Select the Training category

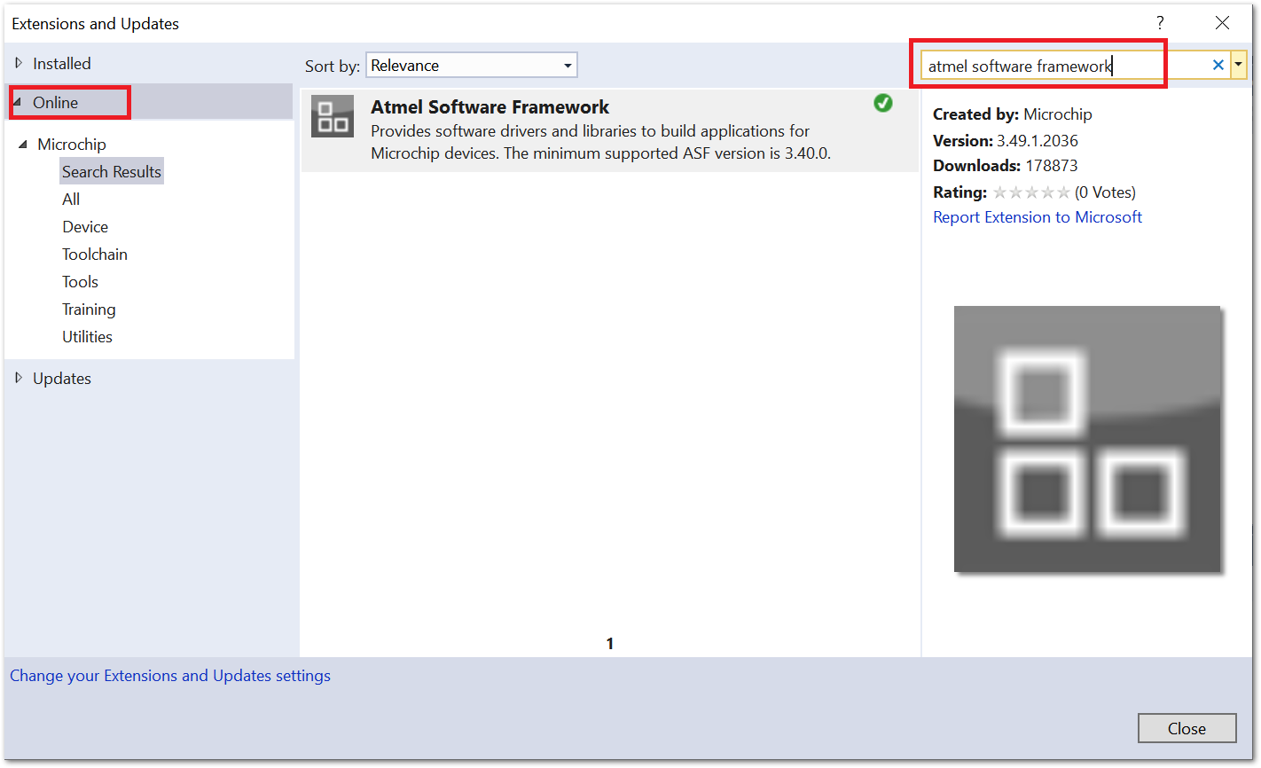pyautogui.click(x=89, y=310)
